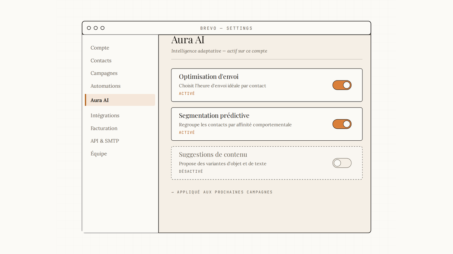Disable the Optimisation d'envoi toggle
This screenshot has height=254, width=453.
[x=342, y=85]
